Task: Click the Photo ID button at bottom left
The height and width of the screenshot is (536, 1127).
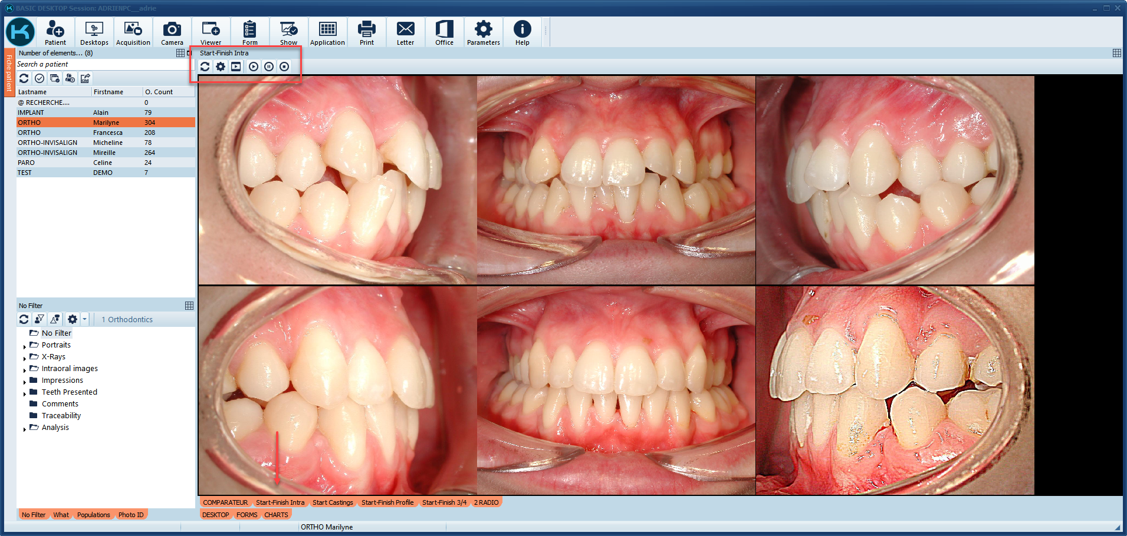Action: 131,515
